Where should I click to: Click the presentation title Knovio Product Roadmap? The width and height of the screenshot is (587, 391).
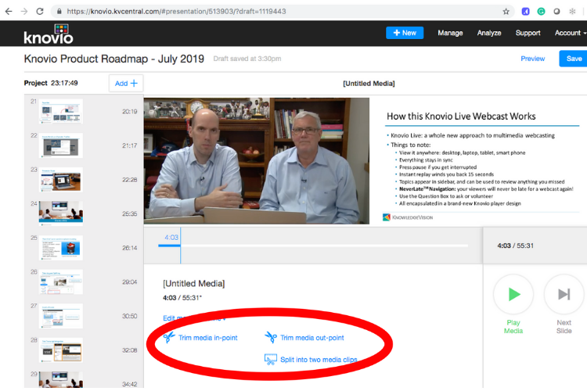coord(113,59)
